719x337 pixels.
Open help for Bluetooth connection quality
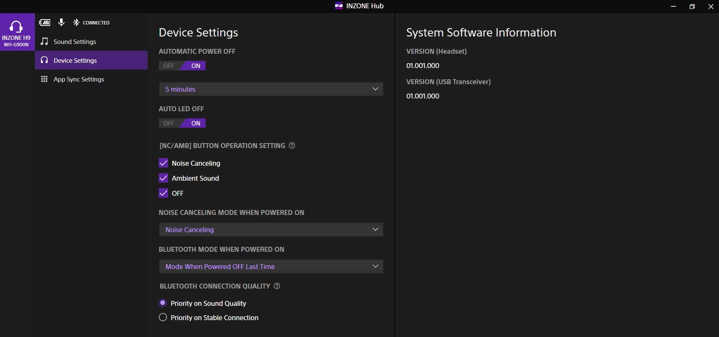(x=277, y=286)
